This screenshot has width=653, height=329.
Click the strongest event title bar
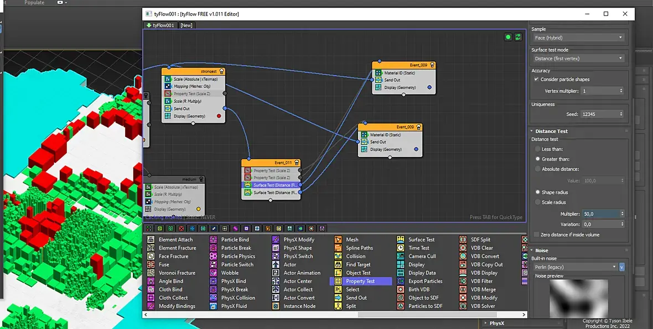click(x=193, y=71)
